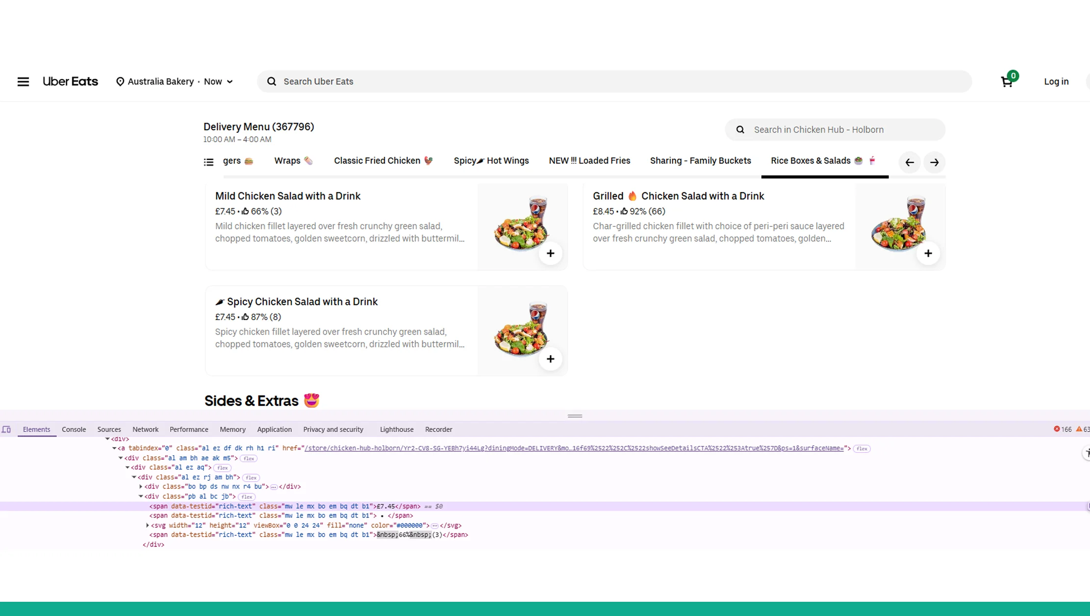Screen dimensions: 1090x616
Task: Open the full menu list icon beside categories
Action: [208, 162]
